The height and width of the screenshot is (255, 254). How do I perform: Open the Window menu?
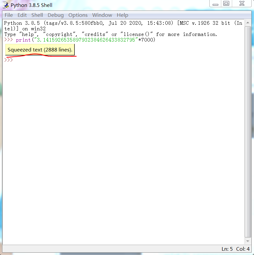click(102, 15)
